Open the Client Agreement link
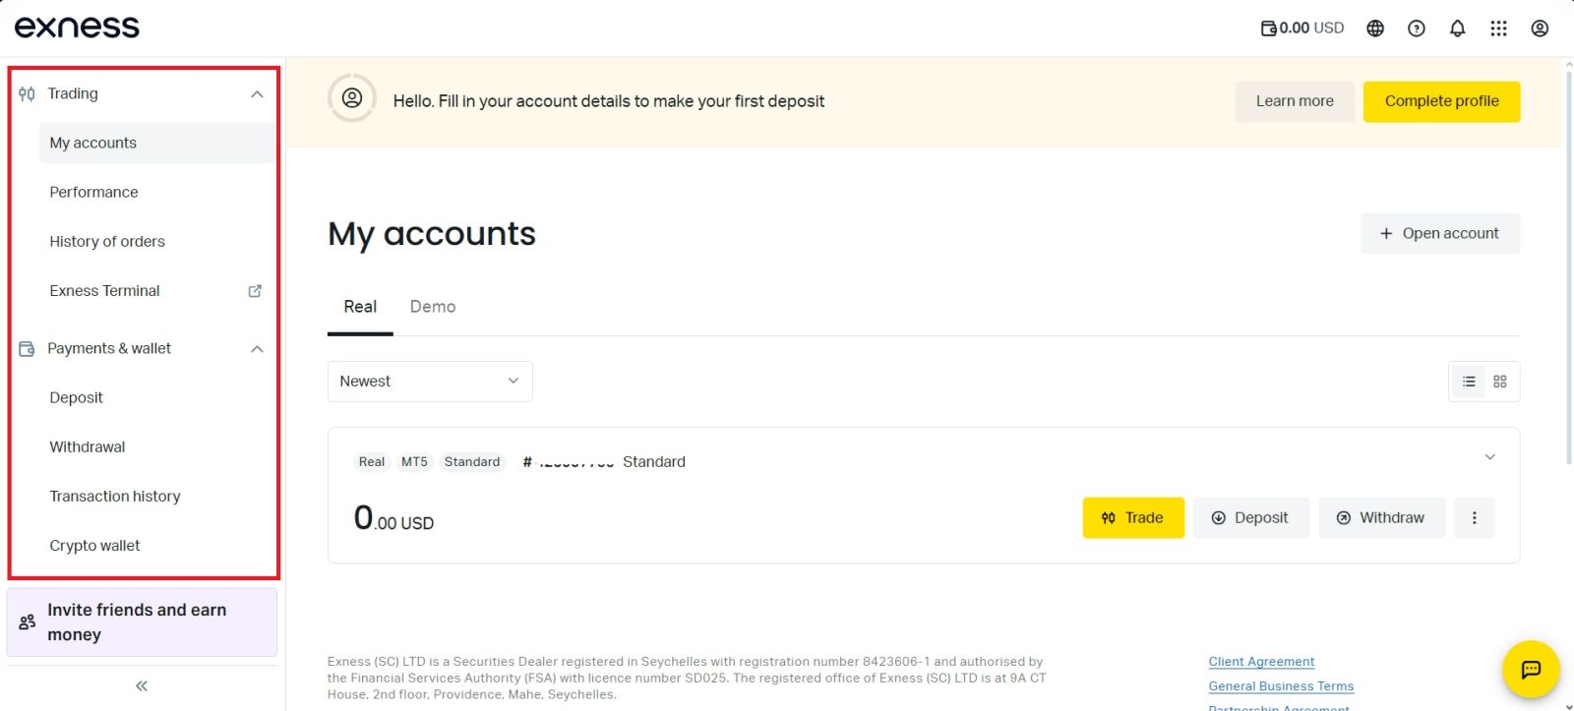Viewport: 1574px width, 711px height. (1261, 661)
